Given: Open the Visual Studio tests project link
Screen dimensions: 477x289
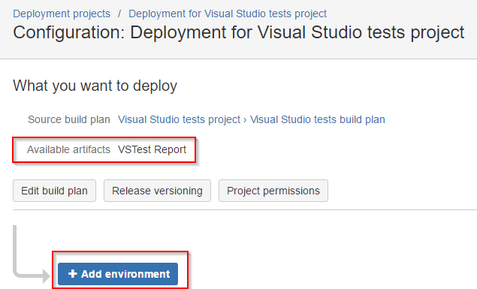Looking at the screenshot, I should (179, 119).
